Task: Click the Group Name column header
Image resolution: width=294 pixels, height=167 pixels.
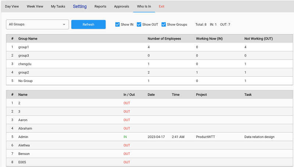Action: pos(28,39)
